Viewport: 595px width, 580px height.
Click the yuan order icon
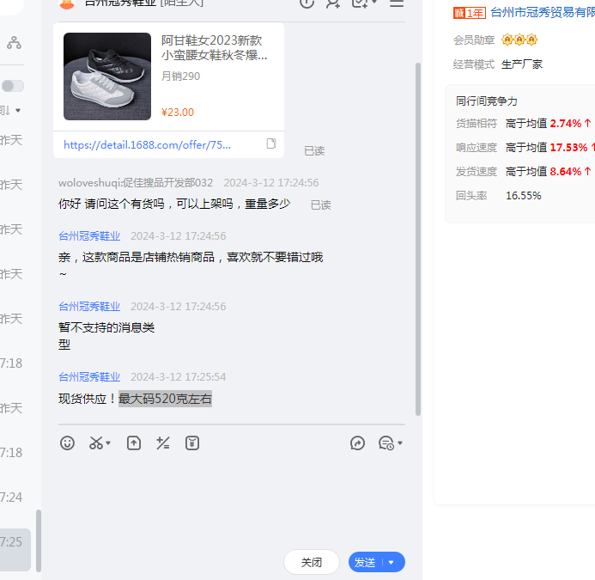(192, 443)
